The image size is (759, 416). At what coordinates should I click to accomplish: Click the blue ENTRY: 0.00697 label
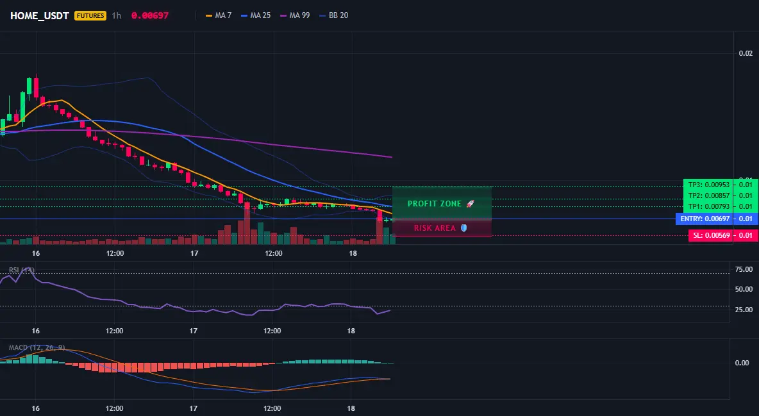pos(705,219)
